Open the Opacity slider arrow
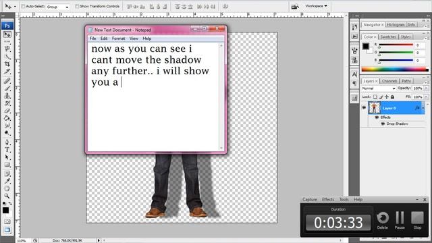Viewport: 432px width, 243px height. tap(426, 88)
